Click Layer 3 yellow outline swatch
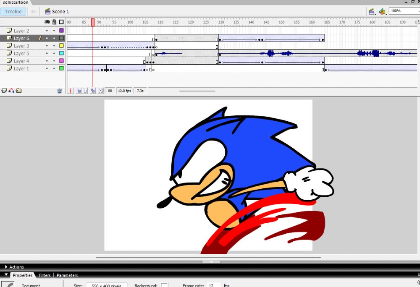This screenshot has width=420, height=287. (61, 46)
